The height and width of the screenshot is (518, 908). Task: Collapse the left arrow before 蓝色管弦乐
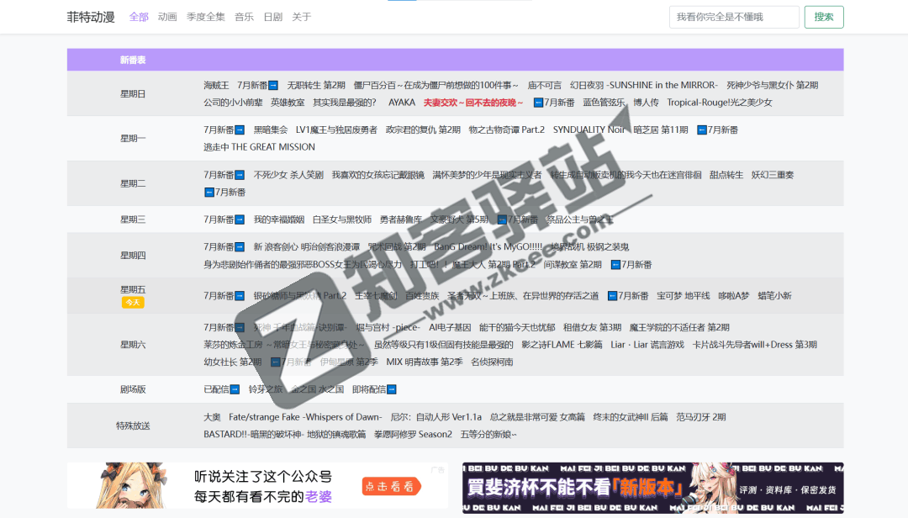pyautogui.click(x=538, y=103)
